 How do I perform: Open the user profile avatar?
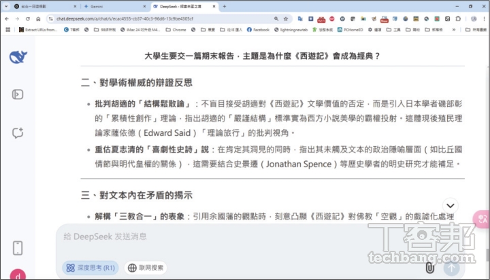18,275
